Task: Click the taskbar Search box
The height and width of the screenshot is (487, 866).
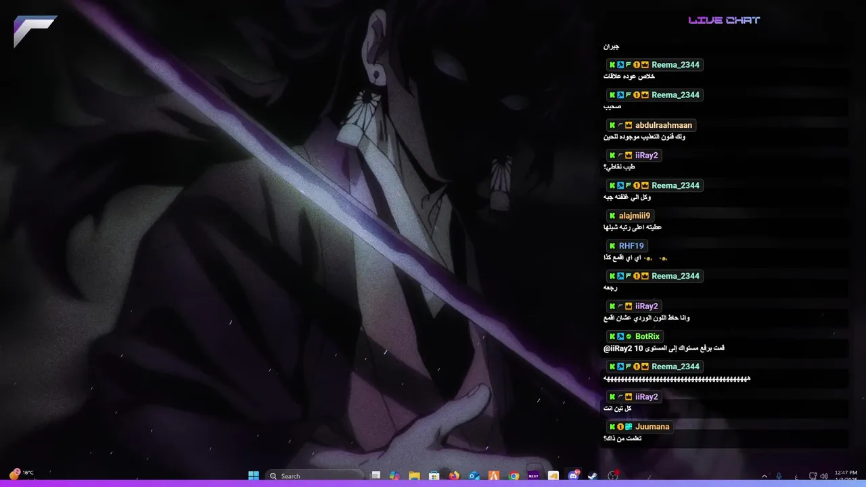Action: (315, 476)
